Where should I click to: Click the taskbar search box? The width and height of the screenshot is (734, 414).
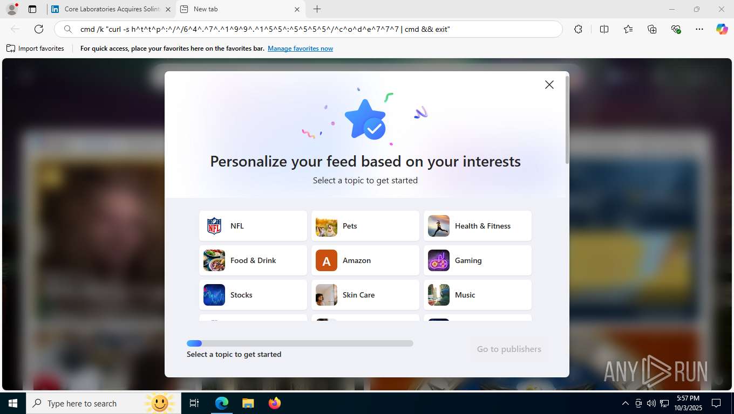104,403
